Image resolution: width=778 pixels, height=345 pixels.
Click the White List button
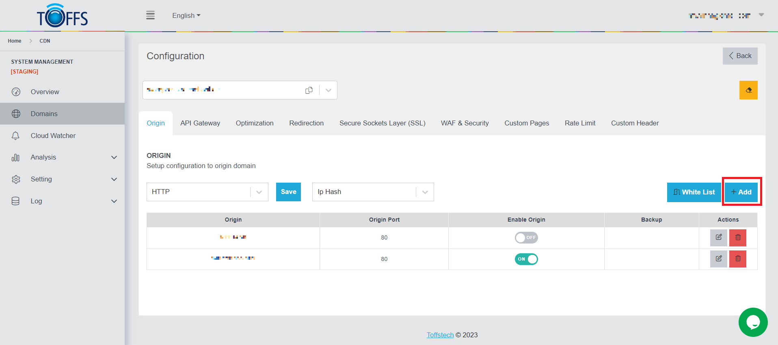coord(694,192)
